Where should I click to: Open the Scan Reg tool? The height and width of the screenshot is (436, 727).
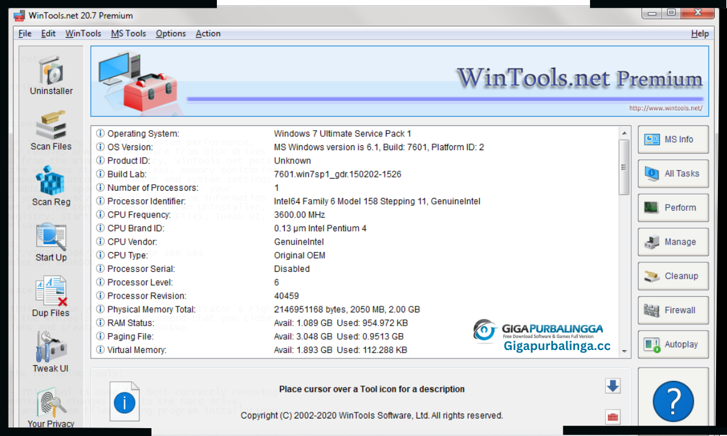(51, 187)
